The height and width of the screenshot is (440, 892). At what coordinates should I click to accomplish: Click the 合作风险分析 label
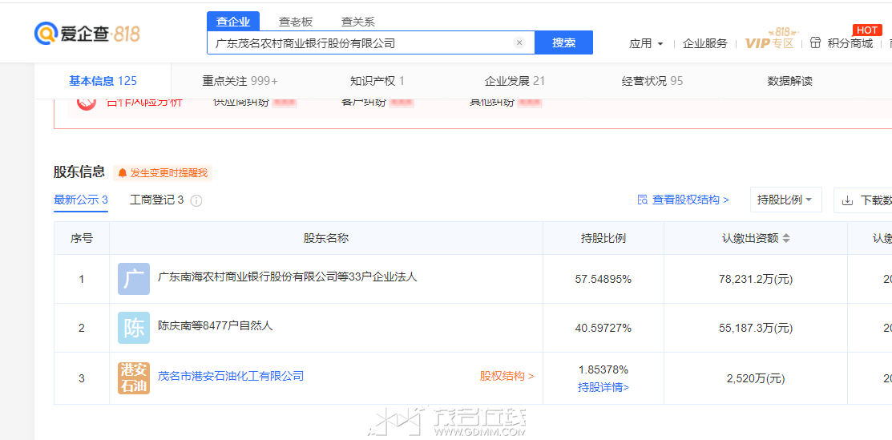click(x=144, y=103)
